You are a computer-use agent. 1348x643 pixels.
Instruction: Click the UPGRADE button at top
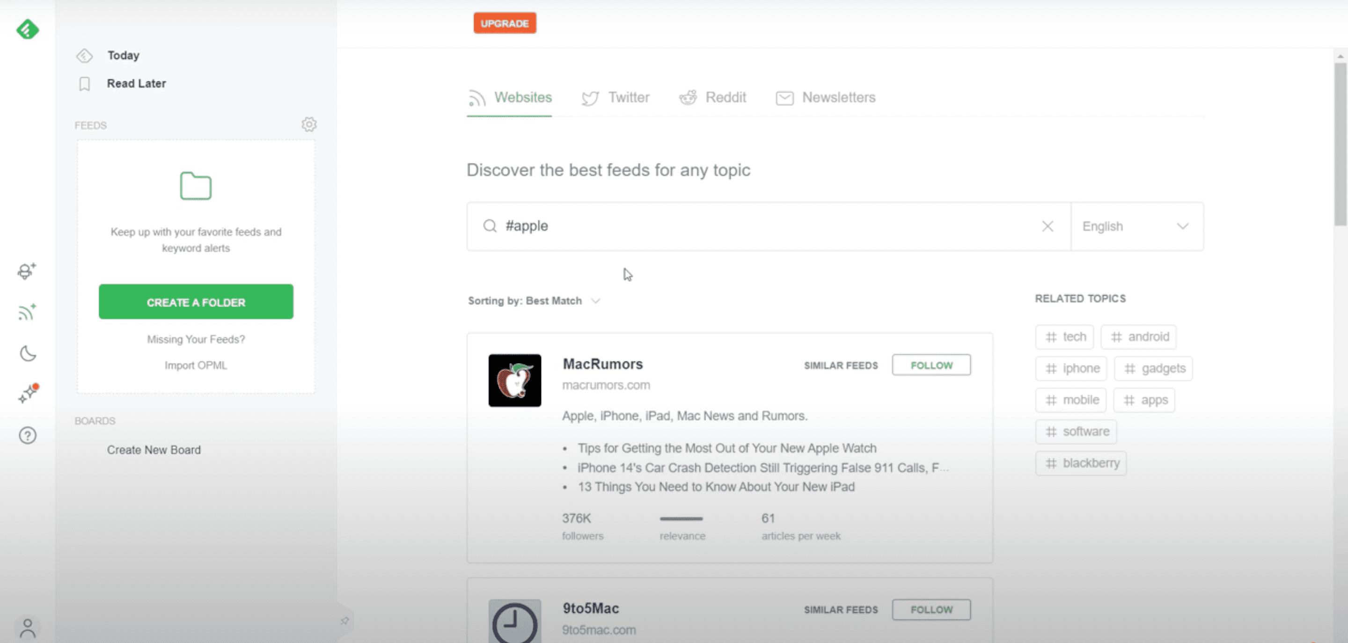click(505, 23)
